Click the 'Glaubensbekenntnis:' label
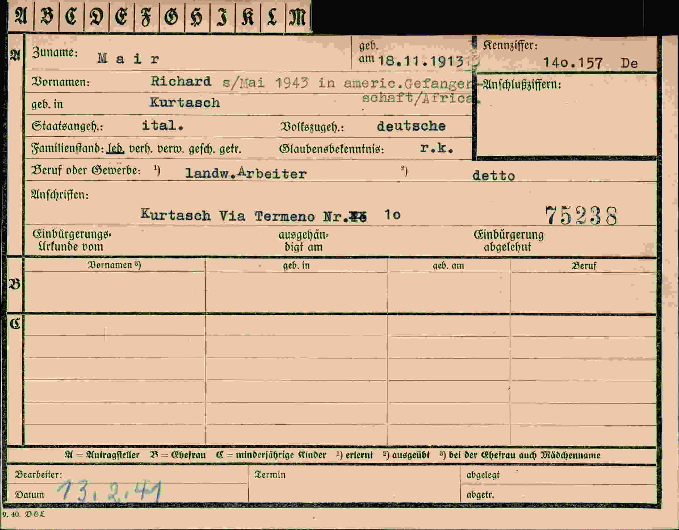 coord(332,149)
